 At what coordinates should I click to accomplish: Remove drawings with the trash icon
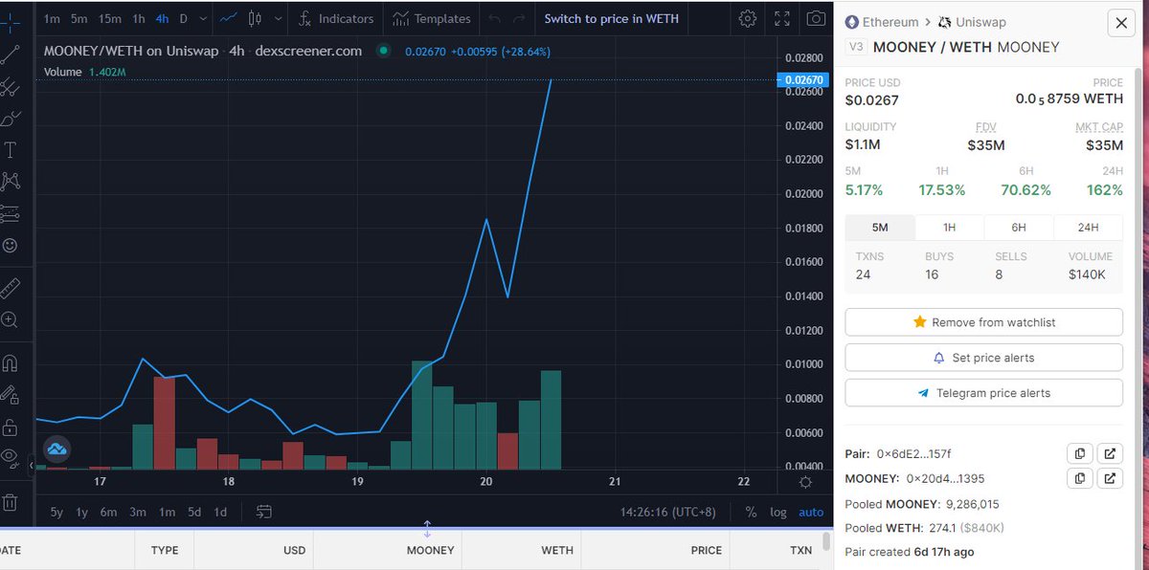(11, 501)
